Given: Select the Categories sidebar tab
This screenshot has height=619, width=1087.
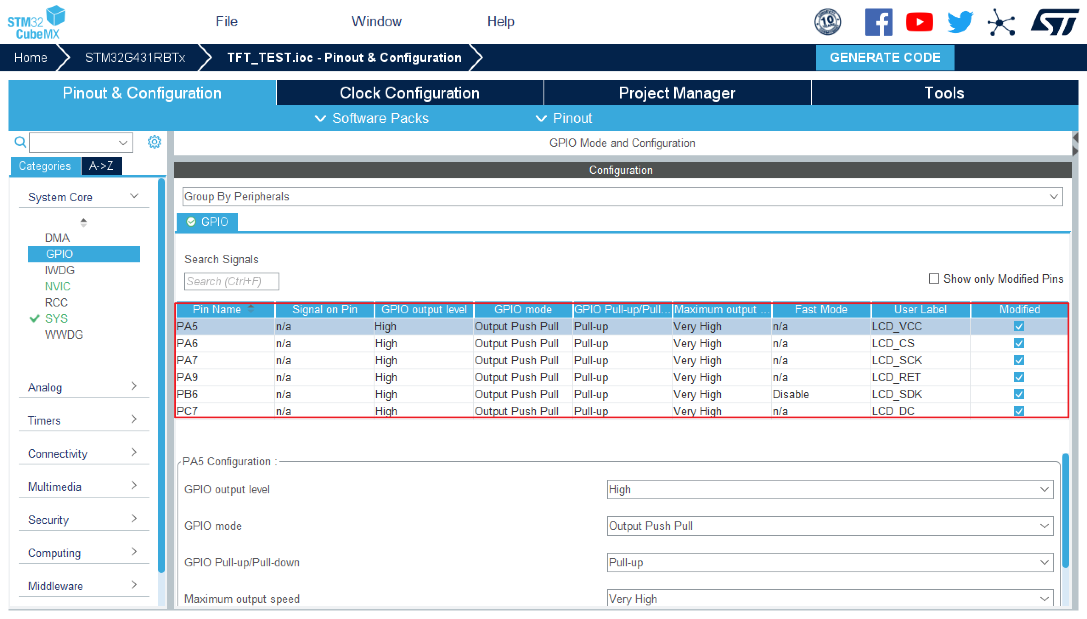Looking at the screenshot, I should pyautogui.click(x=45, y=166).
